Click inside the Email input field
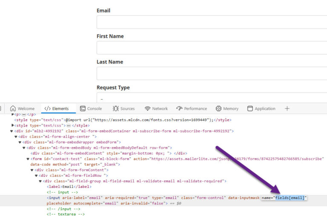The height and width of the screenshot is (216, 327). [212, 22]
